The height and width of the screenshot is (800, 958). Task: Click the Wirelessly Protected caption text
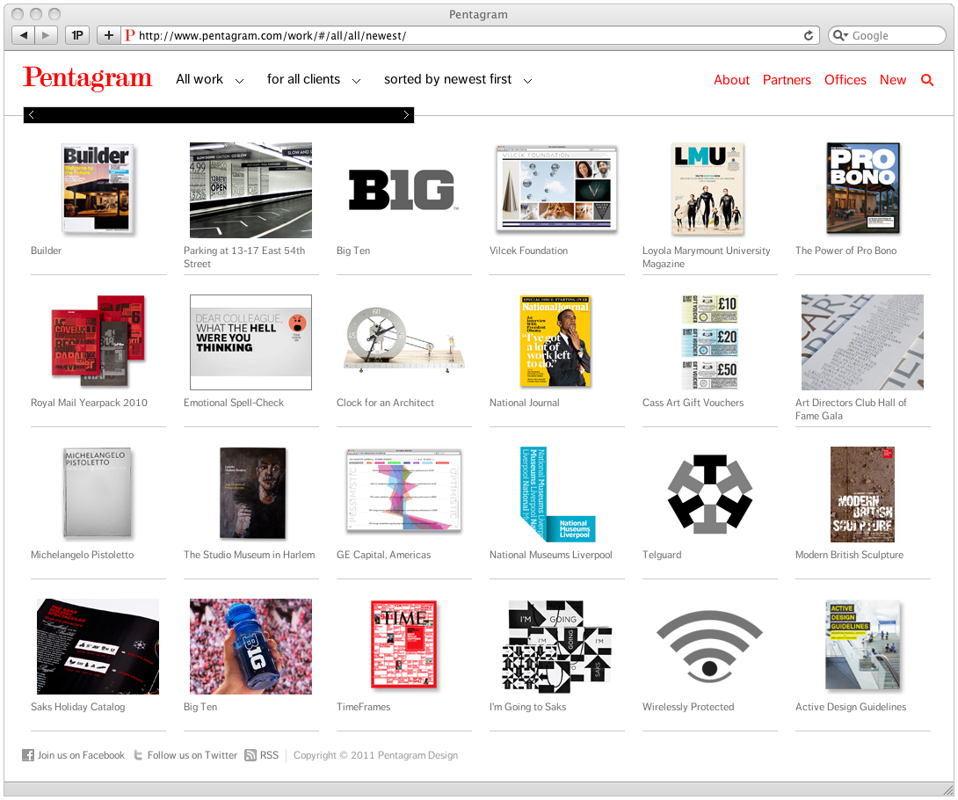tap(688, 707)
